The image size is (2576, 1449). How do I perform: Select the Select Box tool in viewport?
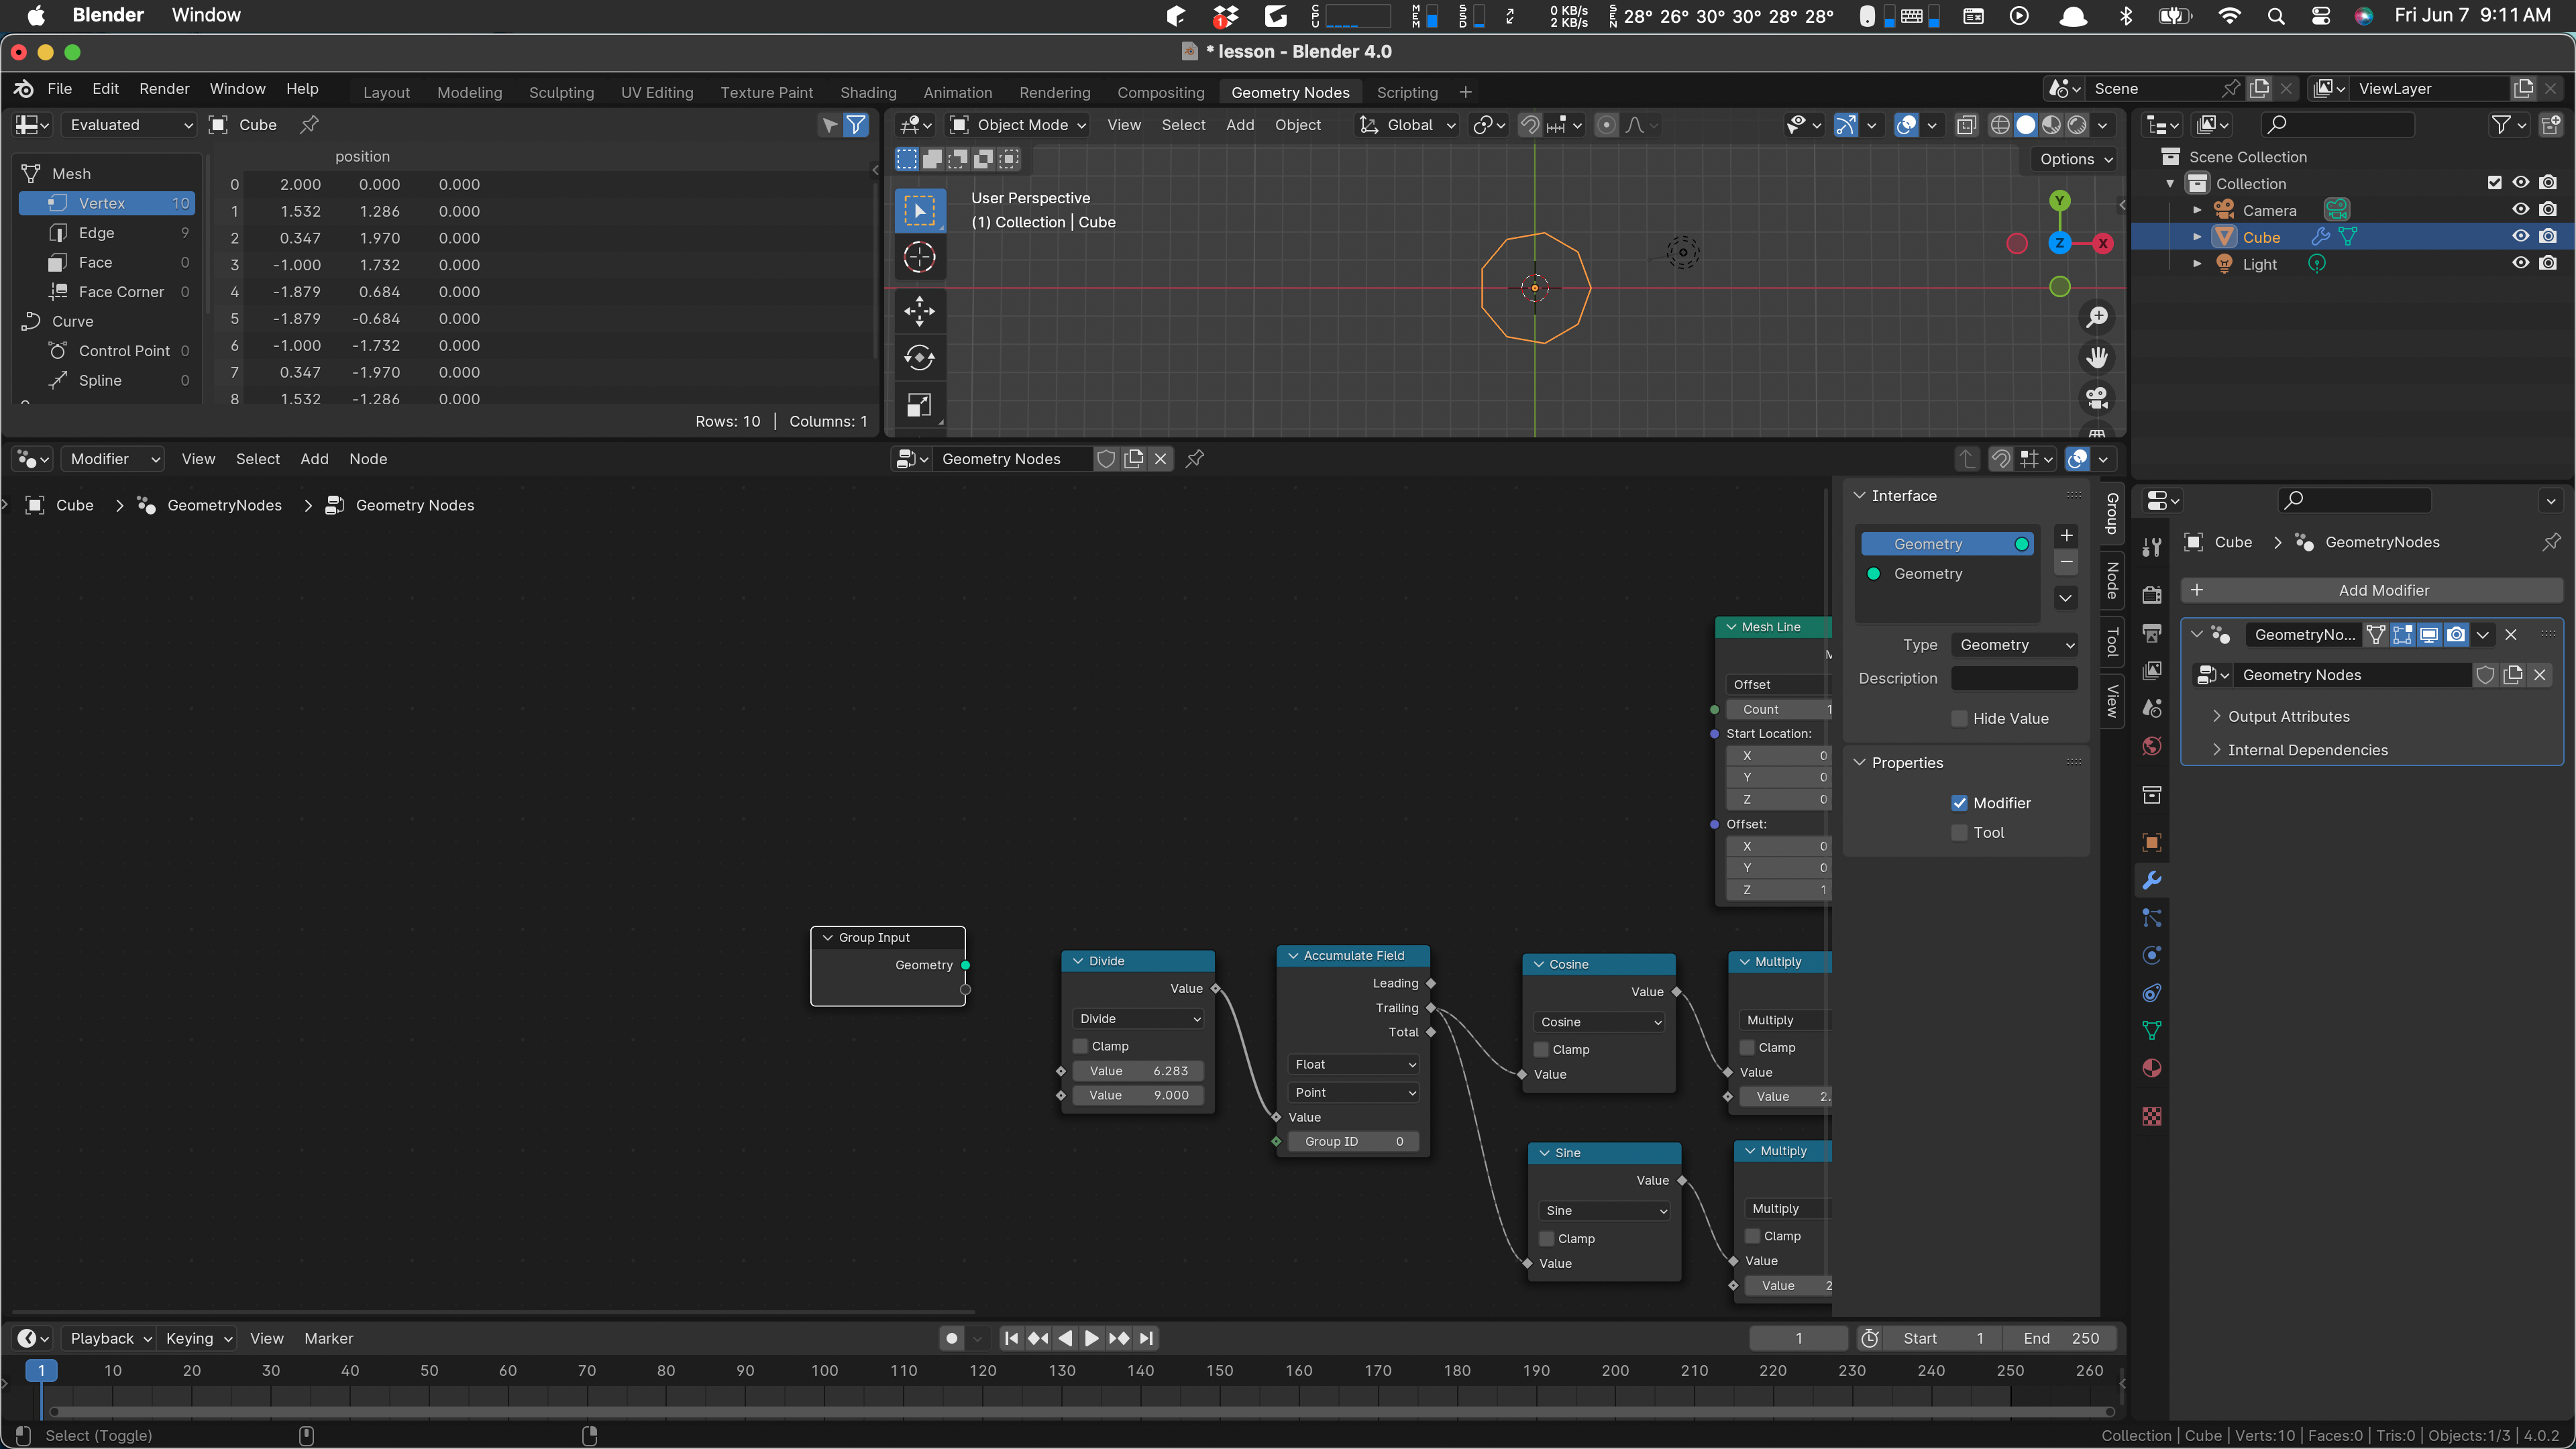pos(919,210)
